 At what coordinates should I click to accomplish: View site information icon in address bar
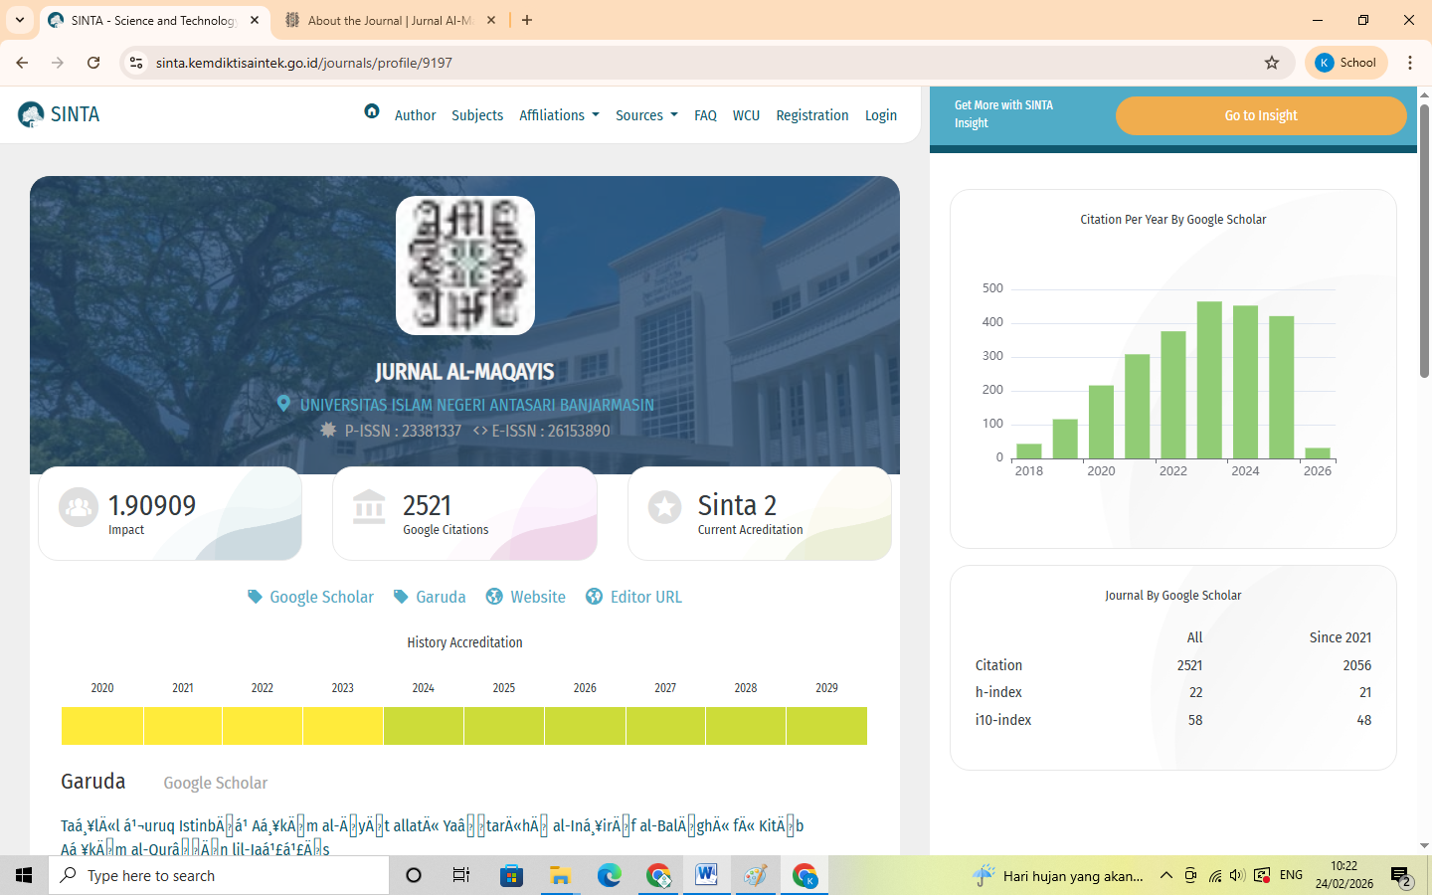pyautogui.click(x=136, y=63)
